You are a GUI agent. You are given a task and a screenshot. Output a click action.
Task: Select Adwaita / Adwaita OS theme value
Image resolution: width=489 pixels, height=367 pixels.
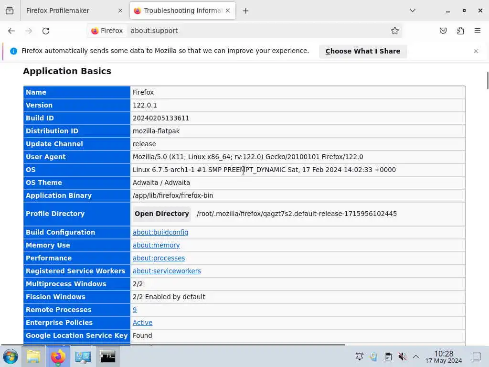[x=161, y=183]
